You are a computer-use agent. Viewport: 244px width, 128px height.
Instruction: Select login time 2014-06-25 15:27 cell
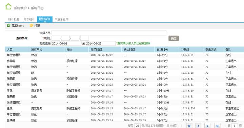102,55
